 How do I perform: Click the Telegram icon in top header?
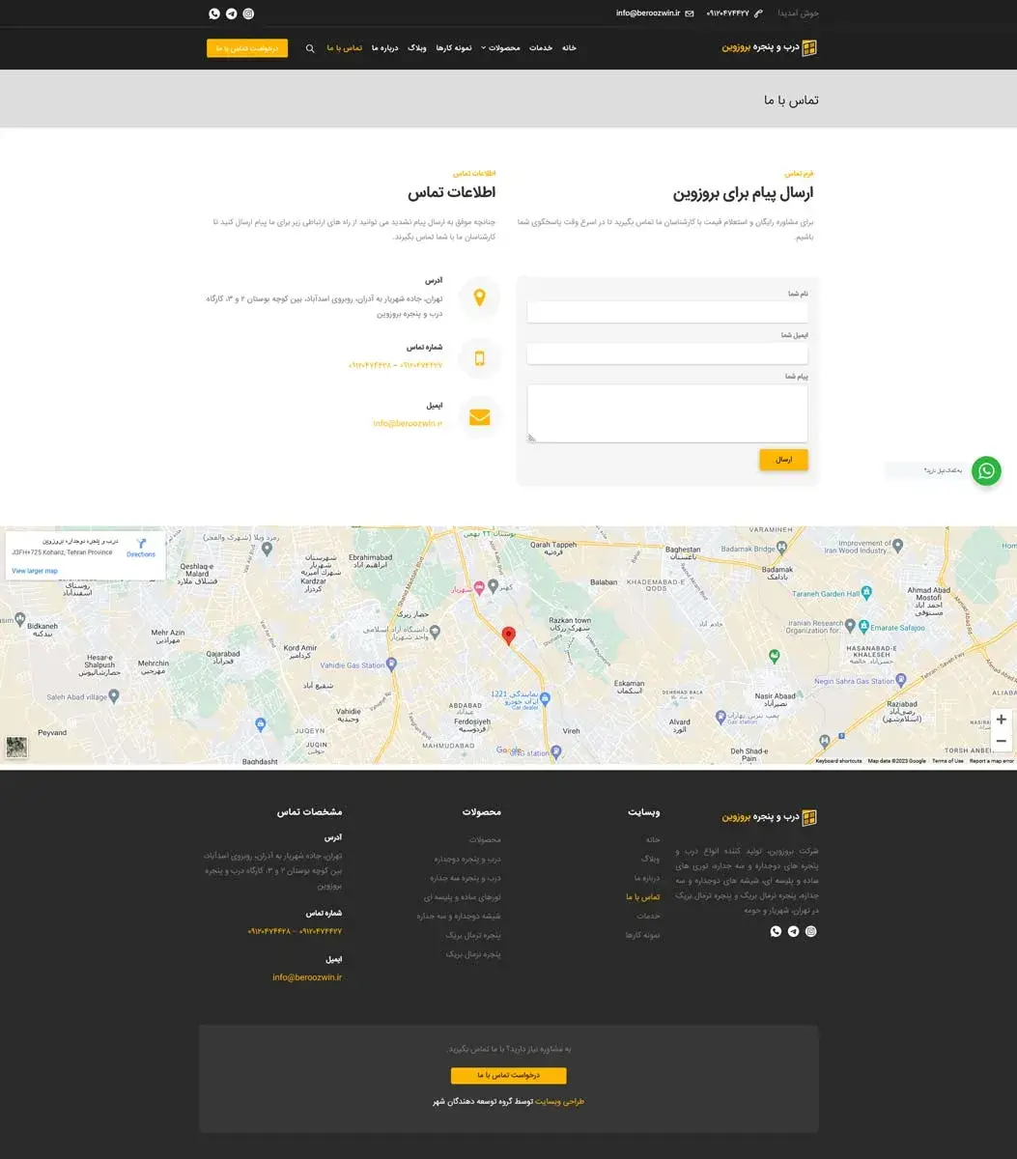pyautogui.click(x=231, y=14)
